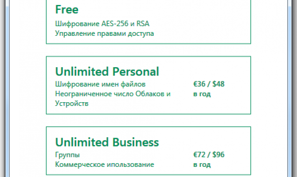Click the gap between Personal and Business cards
The height and width of the screenshot is (177, 297).
[148, 120]
